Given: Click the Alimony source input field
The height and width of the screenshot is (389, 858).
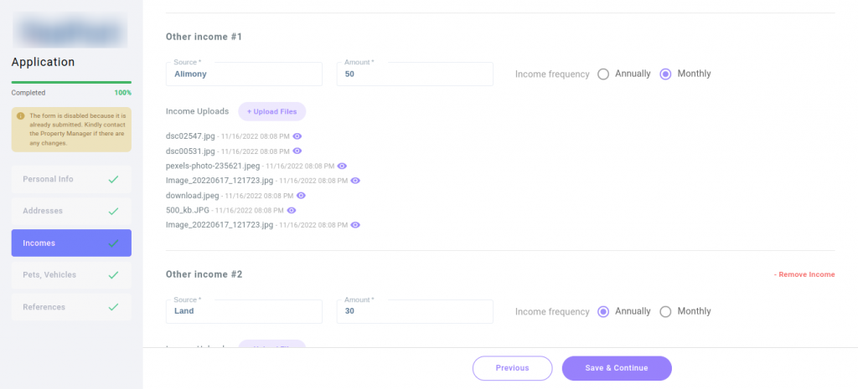Looking at the screenshot, I should pyautogui.click(x=245, y=74).
